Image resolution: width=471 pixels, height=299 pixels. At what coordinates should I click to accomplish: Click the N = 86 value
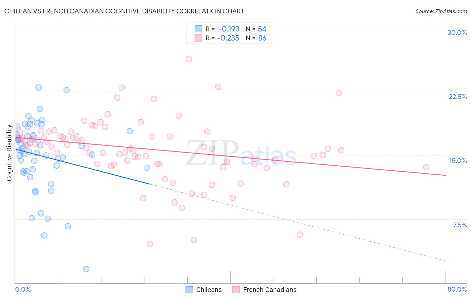click(x=256, y=38)
